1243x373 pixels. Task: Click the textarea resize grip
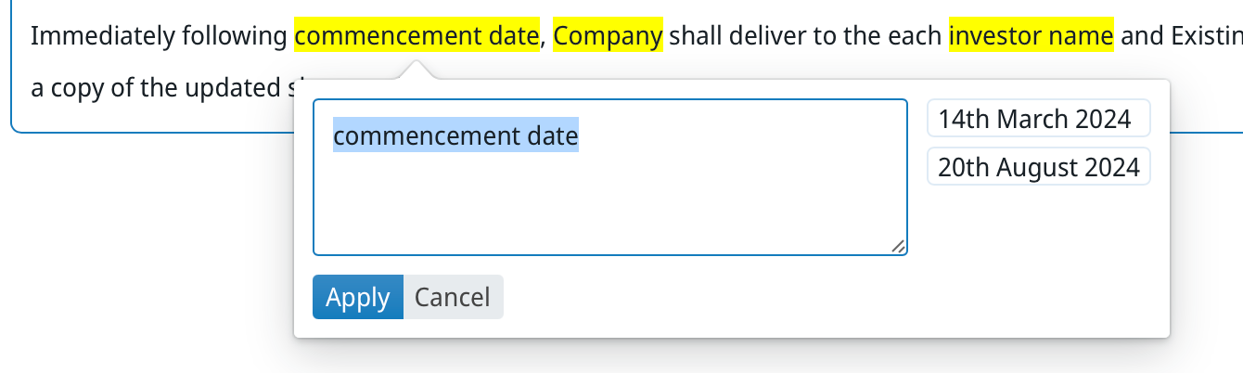898,246
